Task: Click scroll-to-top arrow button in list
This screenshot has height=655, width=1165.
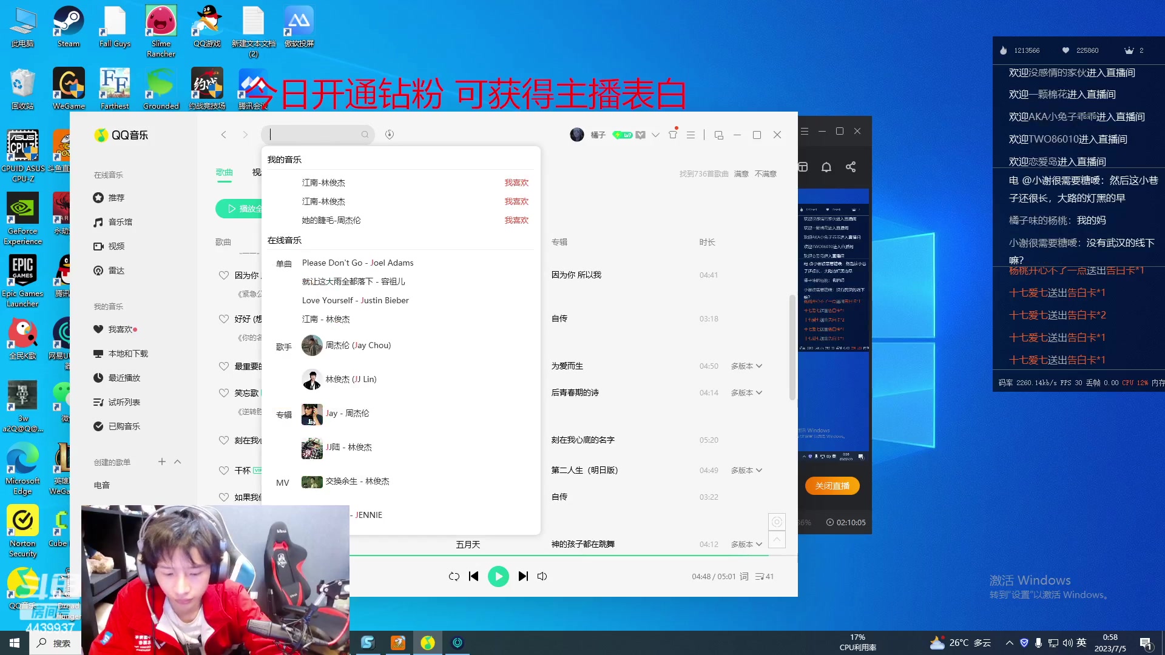Action: (x=777, y=539)
